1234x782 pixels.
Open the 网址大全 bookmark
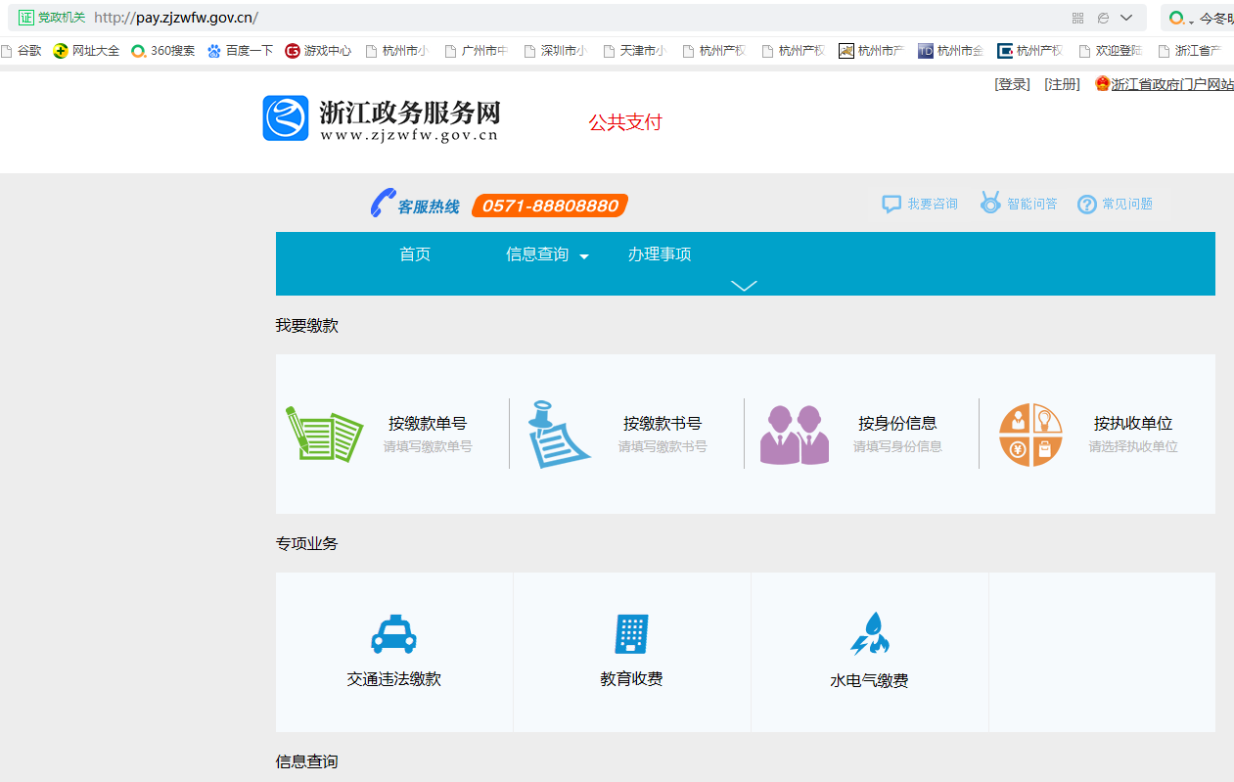86,51
